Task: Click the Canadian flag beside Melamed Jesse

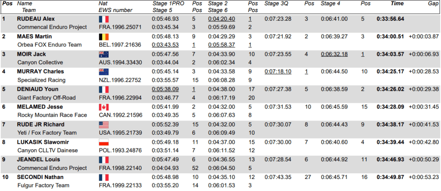Action: tap(104, 107)
